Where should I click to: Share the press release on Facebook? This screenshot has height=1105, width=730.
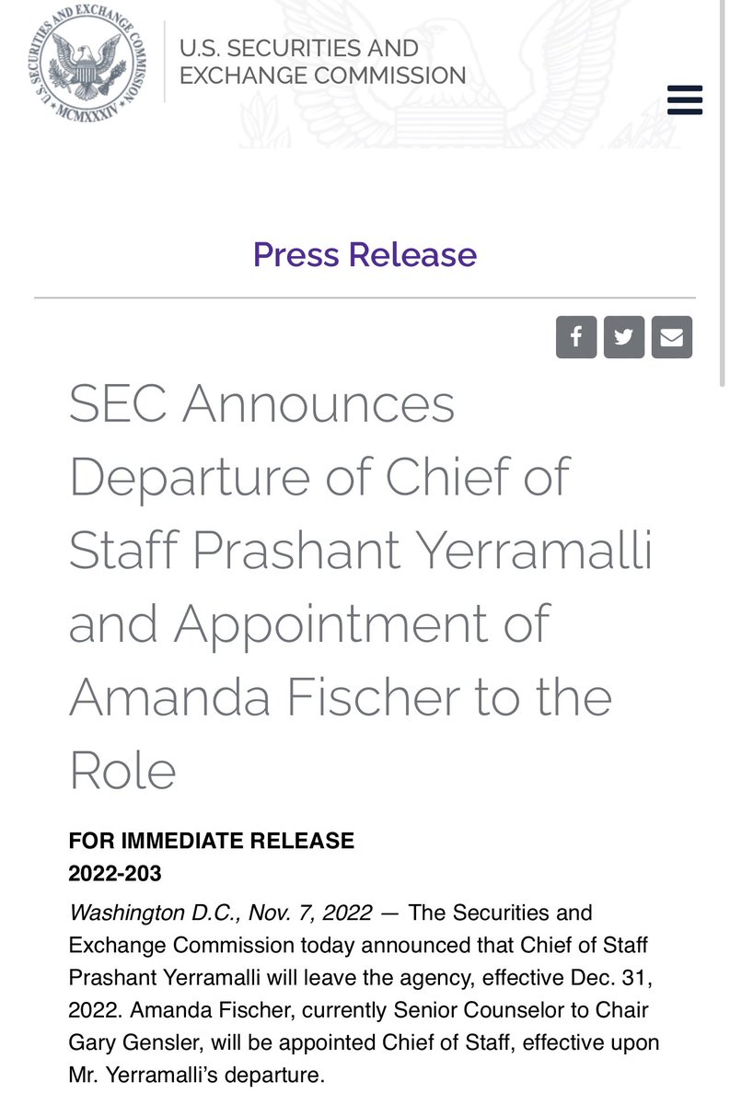(x=576, y=337)
